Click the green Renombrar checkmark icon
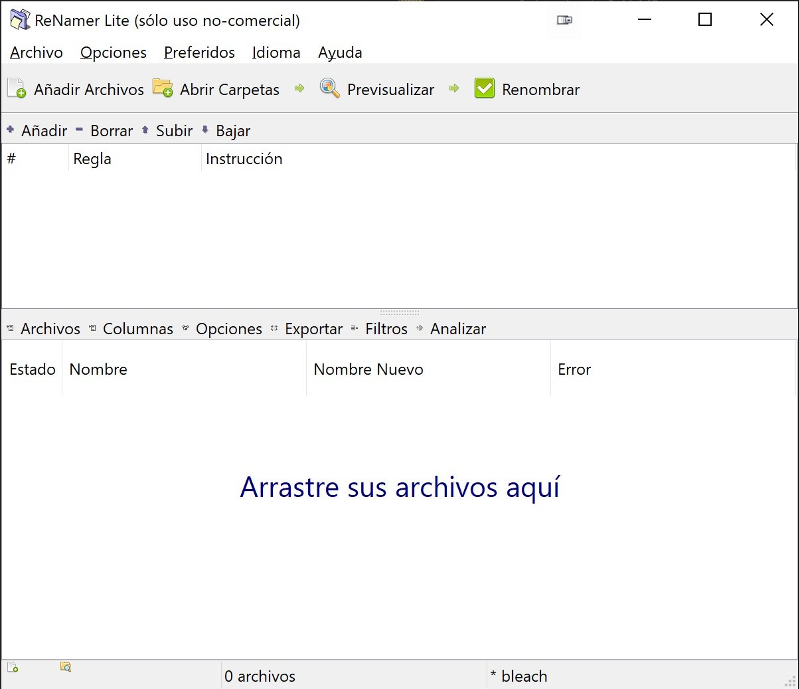The height and width of the screenshot is (689, 800). 485,88
